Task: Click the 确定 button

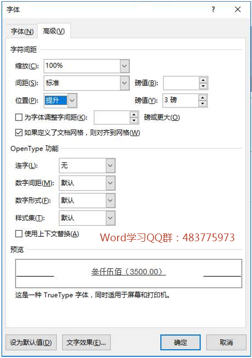Action: click(180, 343)
